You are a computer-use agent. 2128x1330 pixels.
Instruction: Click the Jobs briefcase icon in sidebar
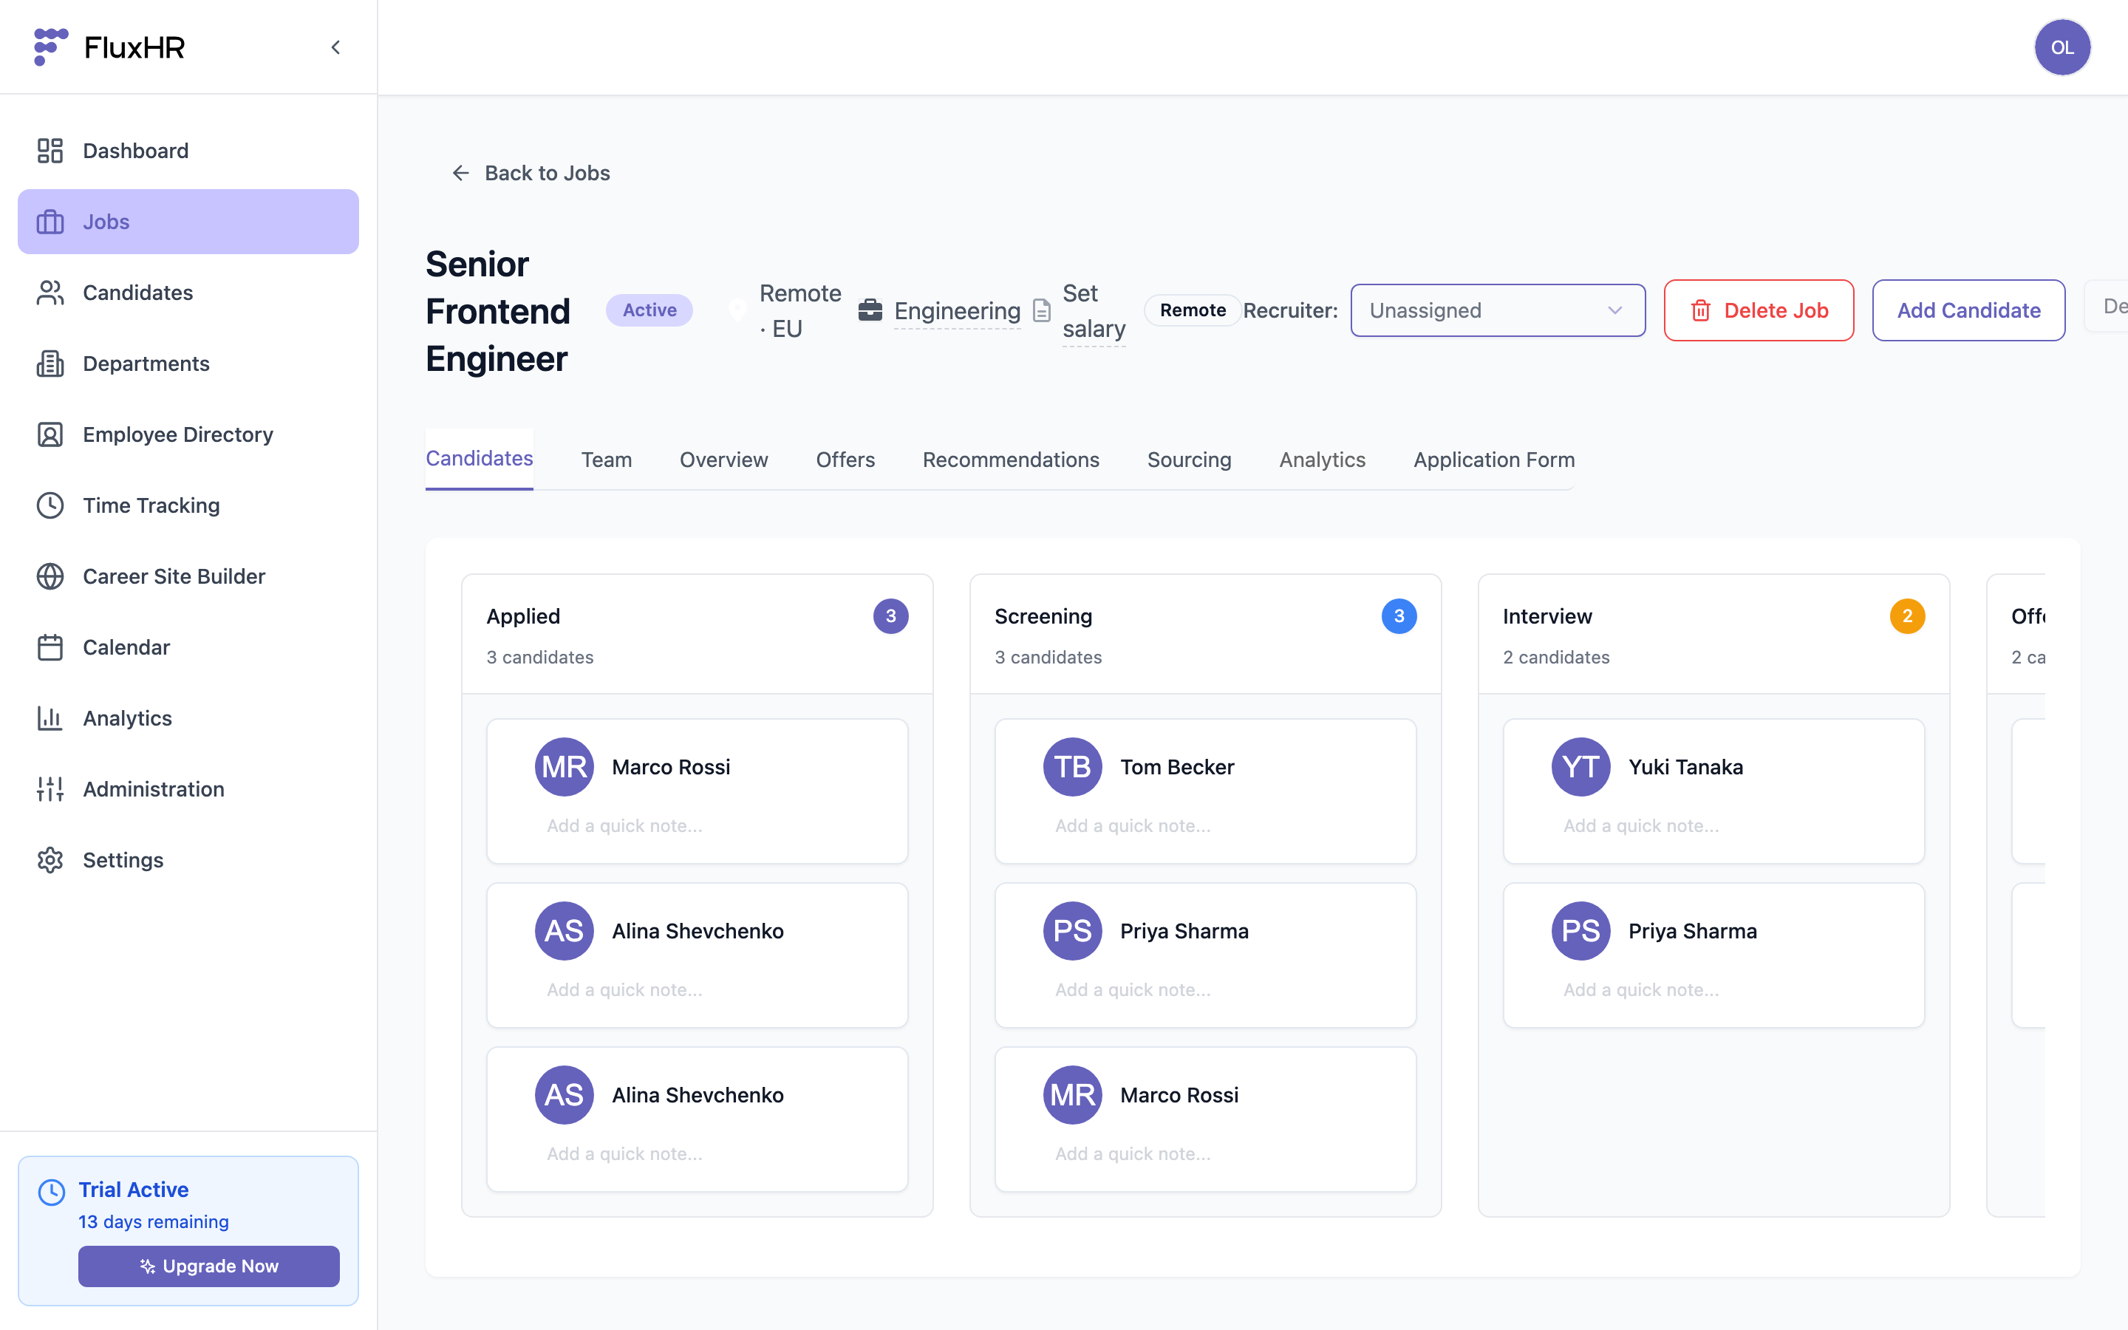[50, 222]
